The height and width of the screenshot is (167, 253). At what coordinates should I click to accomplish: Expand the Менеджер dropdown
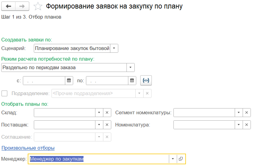(173, 159)
